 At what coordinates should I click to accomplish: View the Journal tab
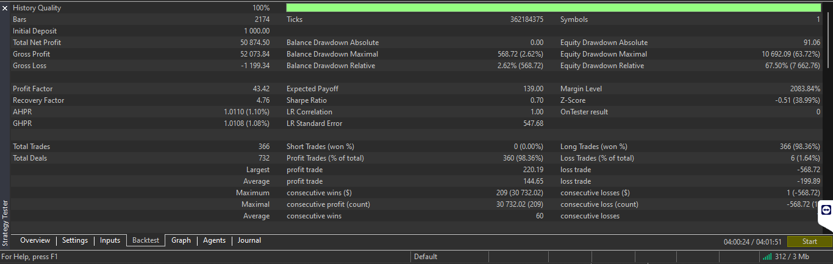coord(249,241)
